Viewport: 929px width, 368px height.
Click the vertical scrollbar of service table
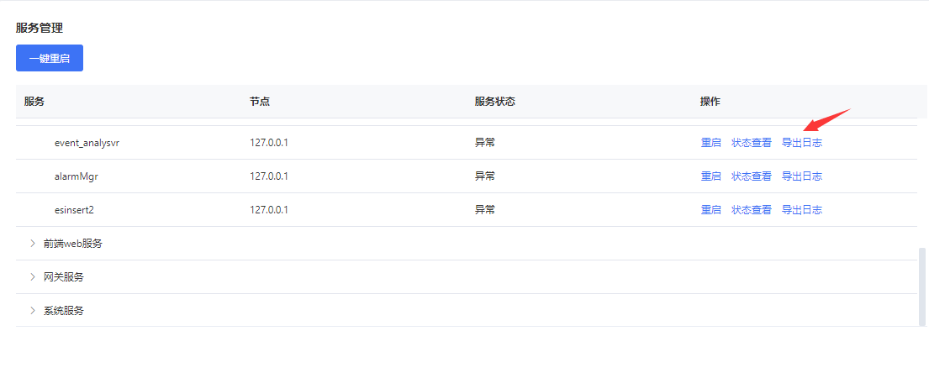(922, 286)
